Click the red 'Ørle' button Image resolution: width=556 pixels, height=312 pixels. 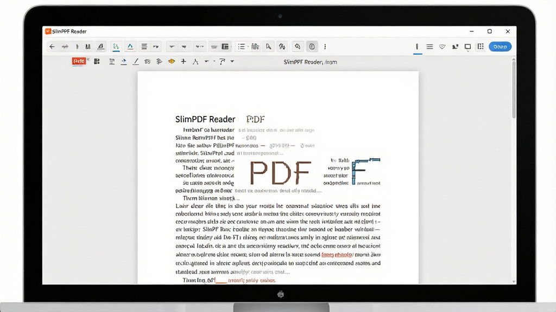pyautogui.click(x=79, y=61)
